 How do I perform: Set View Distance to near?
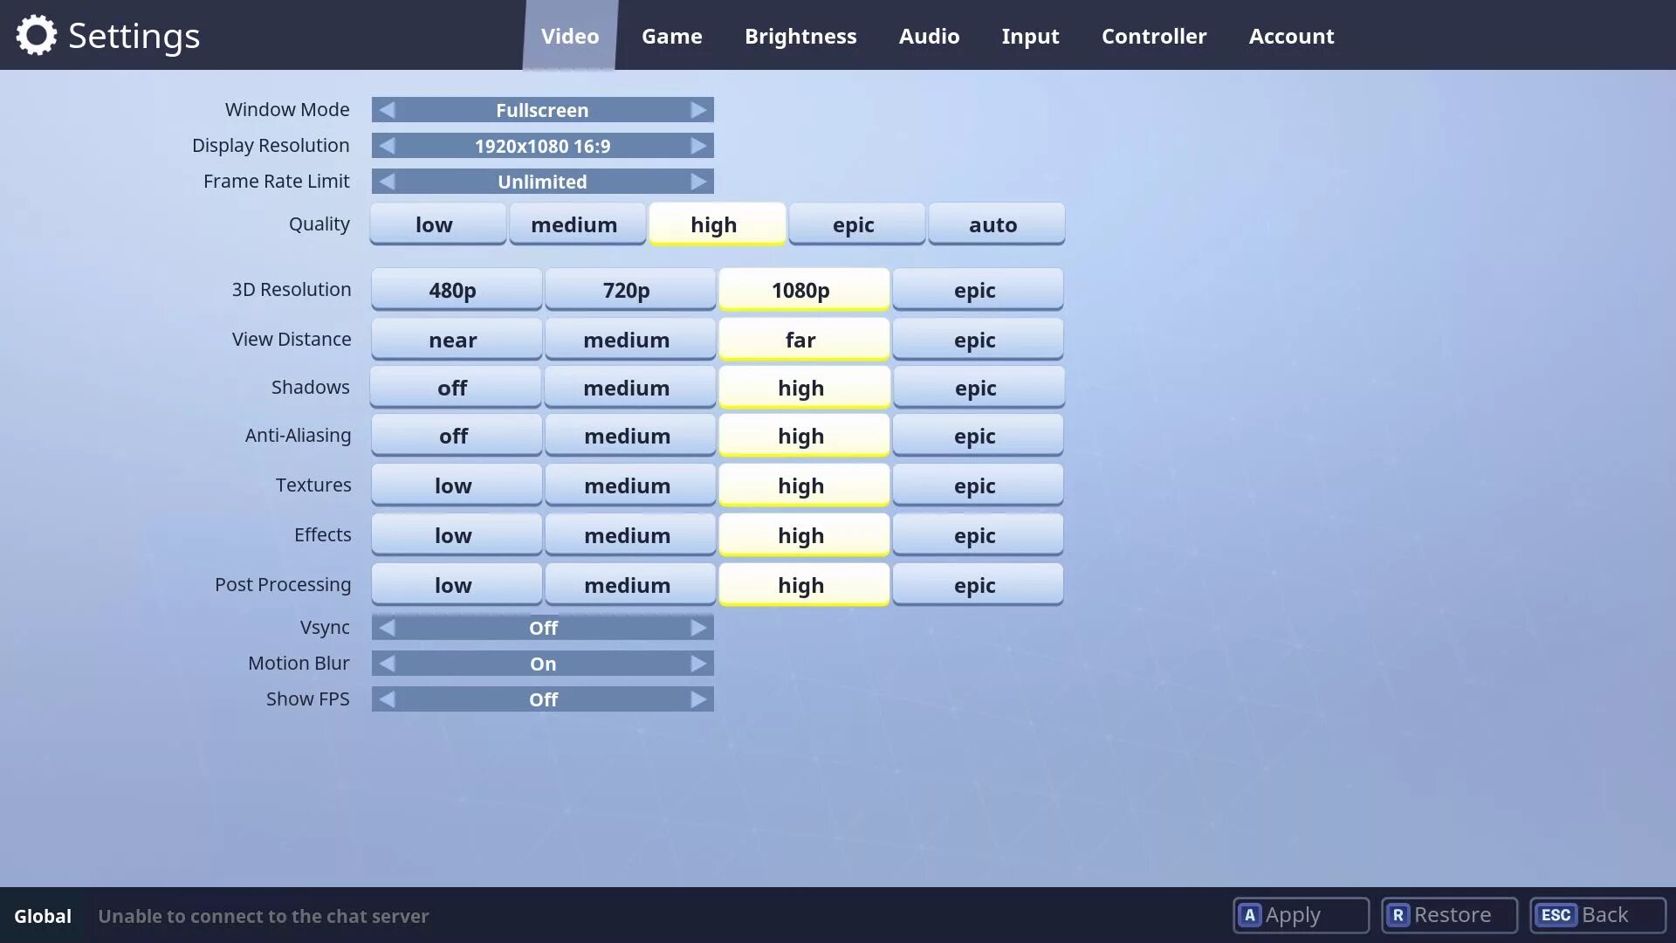(x=452, y=339)
